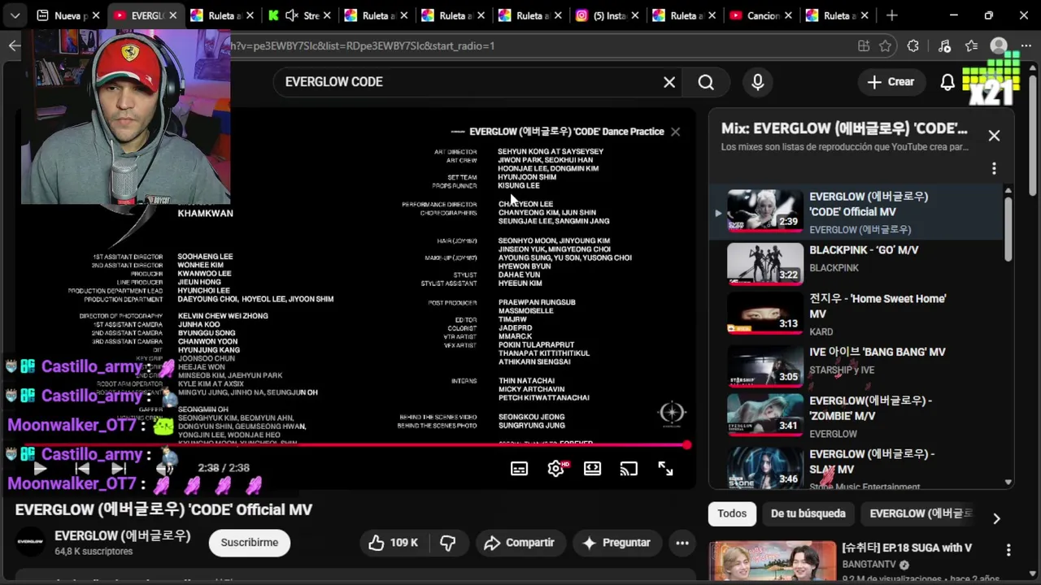Open the split screen icon in address bar
The height and width of the screenshot is (585, 1041).
tap(863, 46)
